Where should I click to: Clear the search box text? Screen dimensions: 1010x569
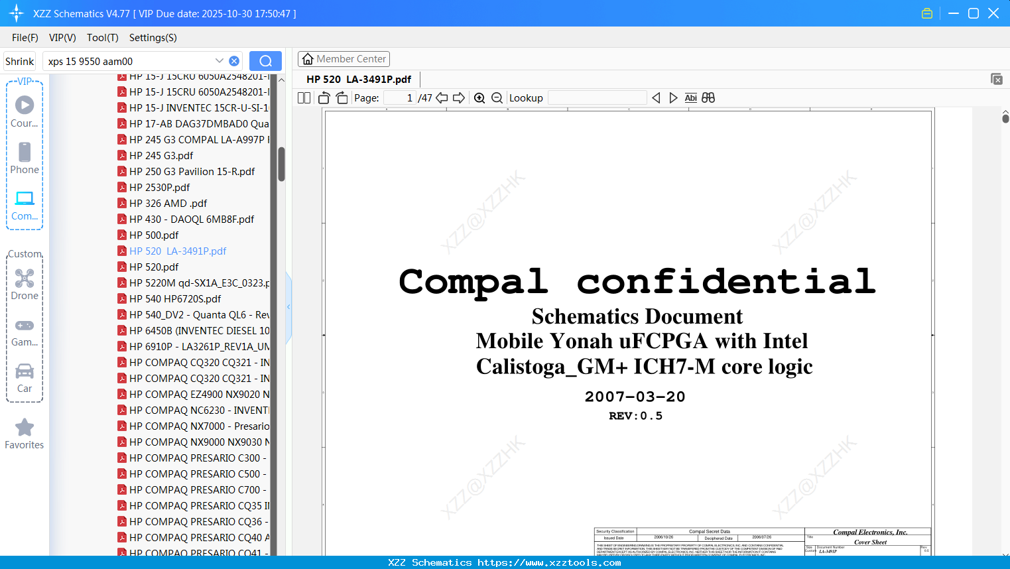[x=234, y=61]
